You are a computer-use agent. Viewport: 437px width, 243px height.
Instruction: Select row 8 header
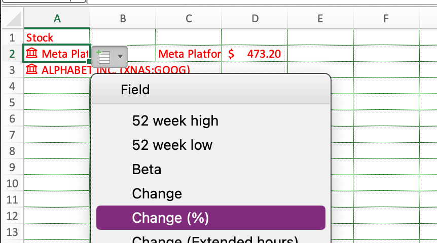(x=12, y=151)
